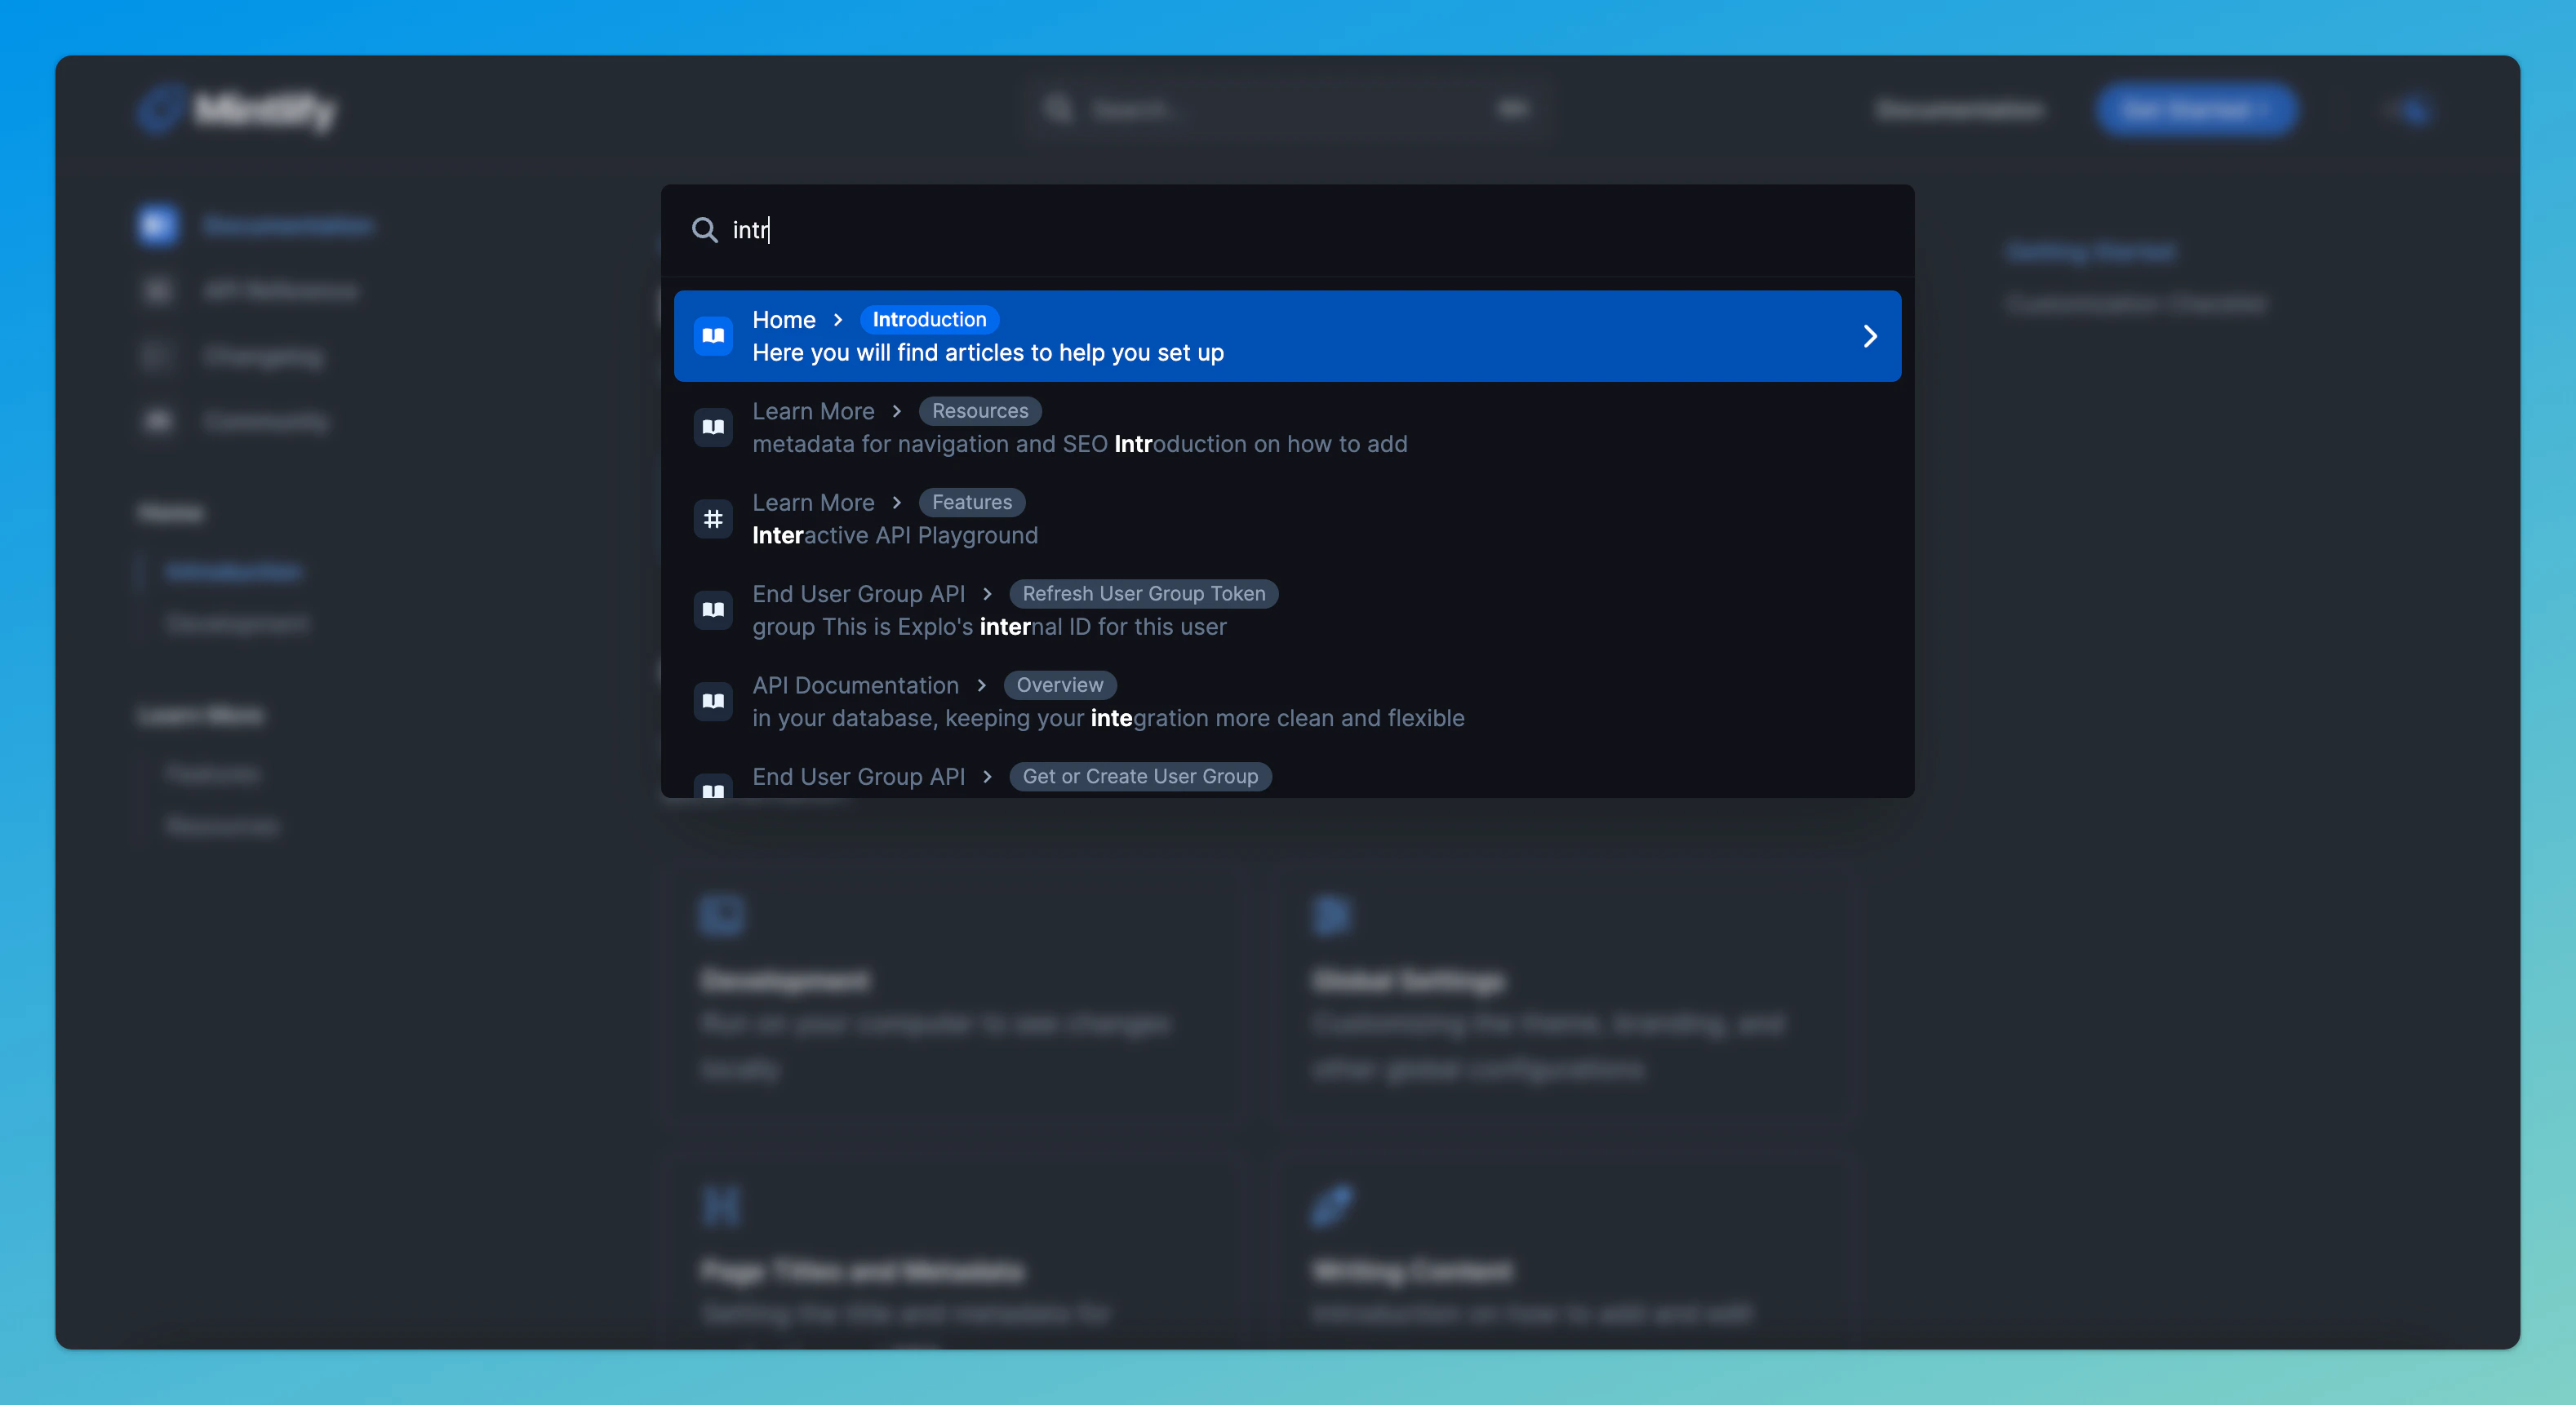Click book icon beside Get or Create User Group
The image size is (2576, 1405).
713,788
